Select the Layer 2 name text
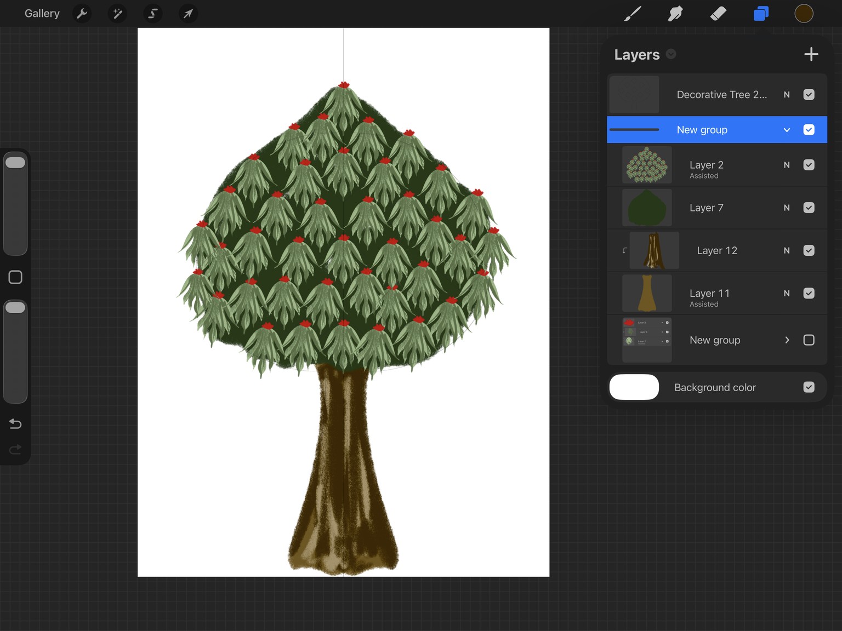Screen dimensions: 842x631 [707, 165]
